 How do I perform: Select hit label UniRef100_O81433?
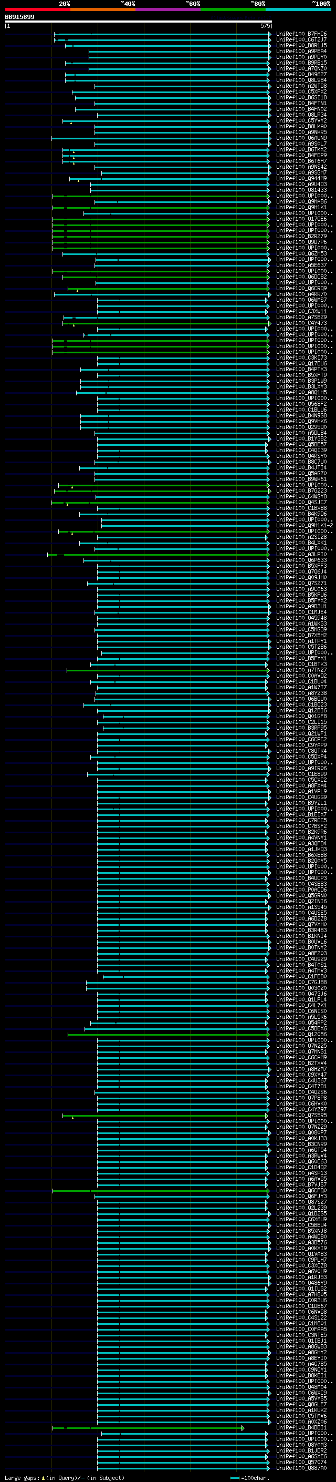pyautogui.click(x=301, y=190)
